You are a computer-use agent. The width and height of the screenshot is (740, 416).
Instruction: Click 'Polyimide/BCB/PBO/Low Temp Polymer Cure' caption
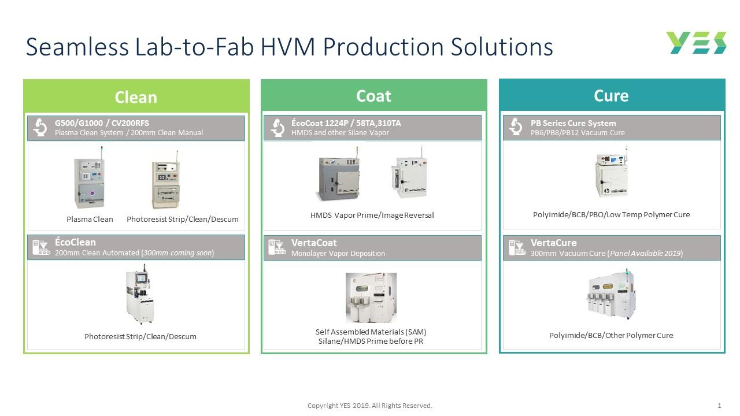coord(612,214)
